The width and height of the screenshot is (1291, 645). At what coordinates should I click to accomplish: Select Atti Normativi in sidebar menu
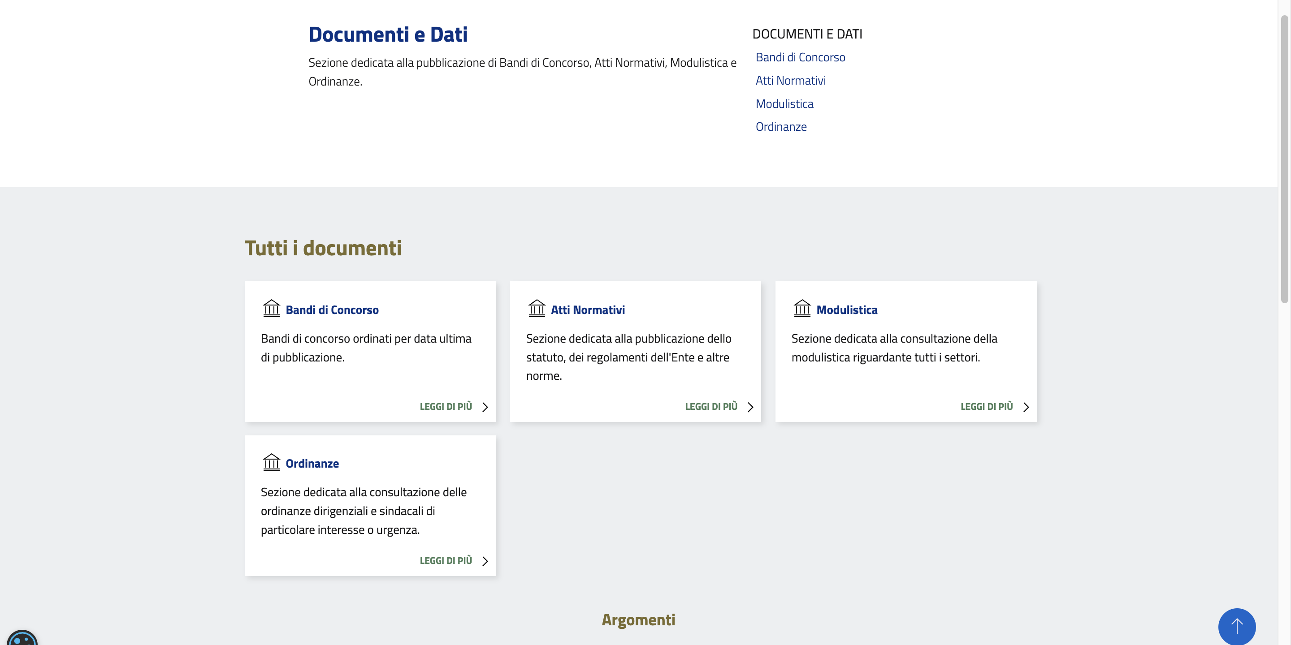pos(790,81)
